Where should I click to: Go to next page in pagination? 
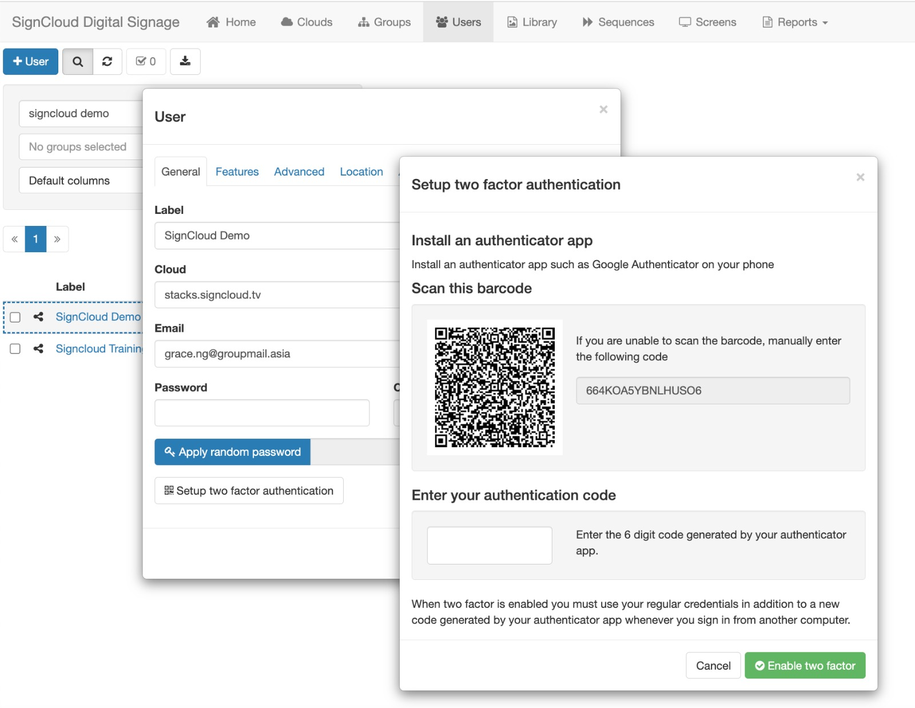coord(57,239)
